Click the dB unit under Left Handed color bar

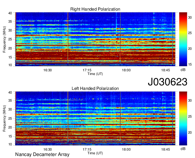[x=183, y=149]
